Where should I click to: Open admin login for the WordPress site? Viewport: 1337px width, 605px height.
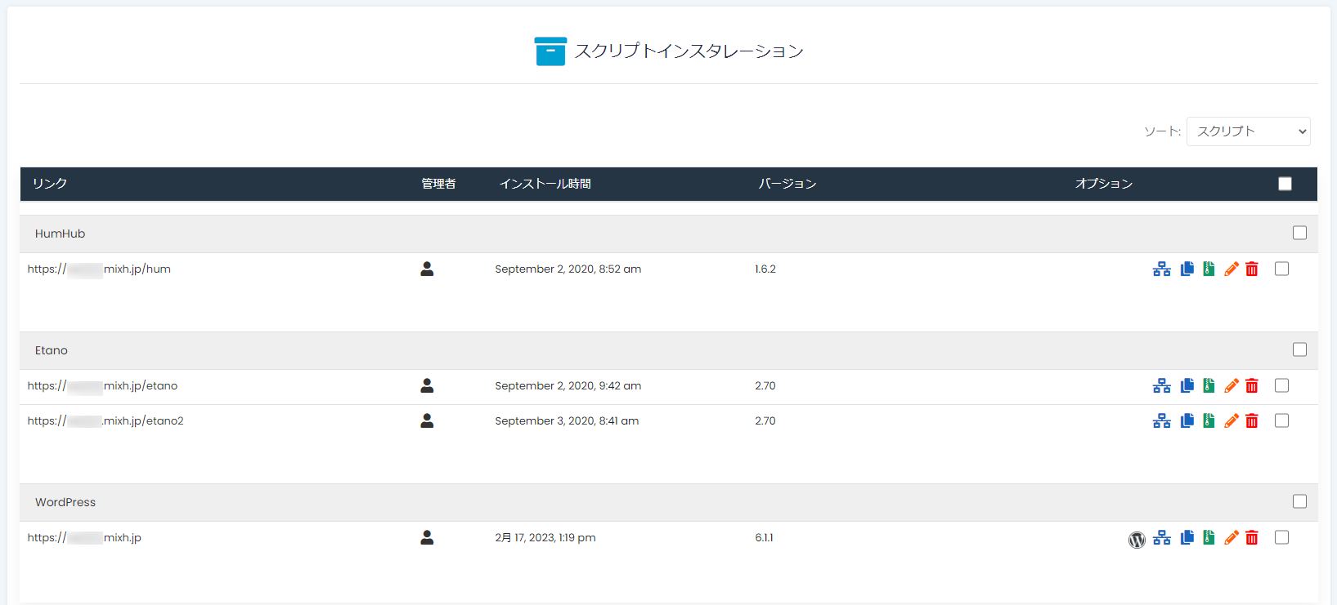click(427, 537)
